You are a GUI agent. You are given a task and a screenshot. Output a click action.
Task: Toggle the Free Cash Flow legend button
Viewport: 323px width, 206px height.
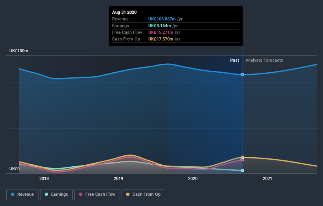tap(97, 195)
